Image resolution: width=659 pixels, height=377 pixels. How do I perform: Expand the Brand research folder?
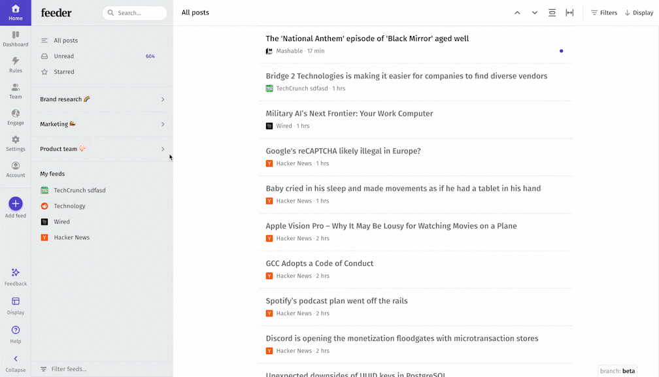pos(163,99)
